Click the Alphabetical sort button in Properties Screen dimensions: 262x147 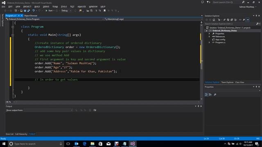click(210, 95)
